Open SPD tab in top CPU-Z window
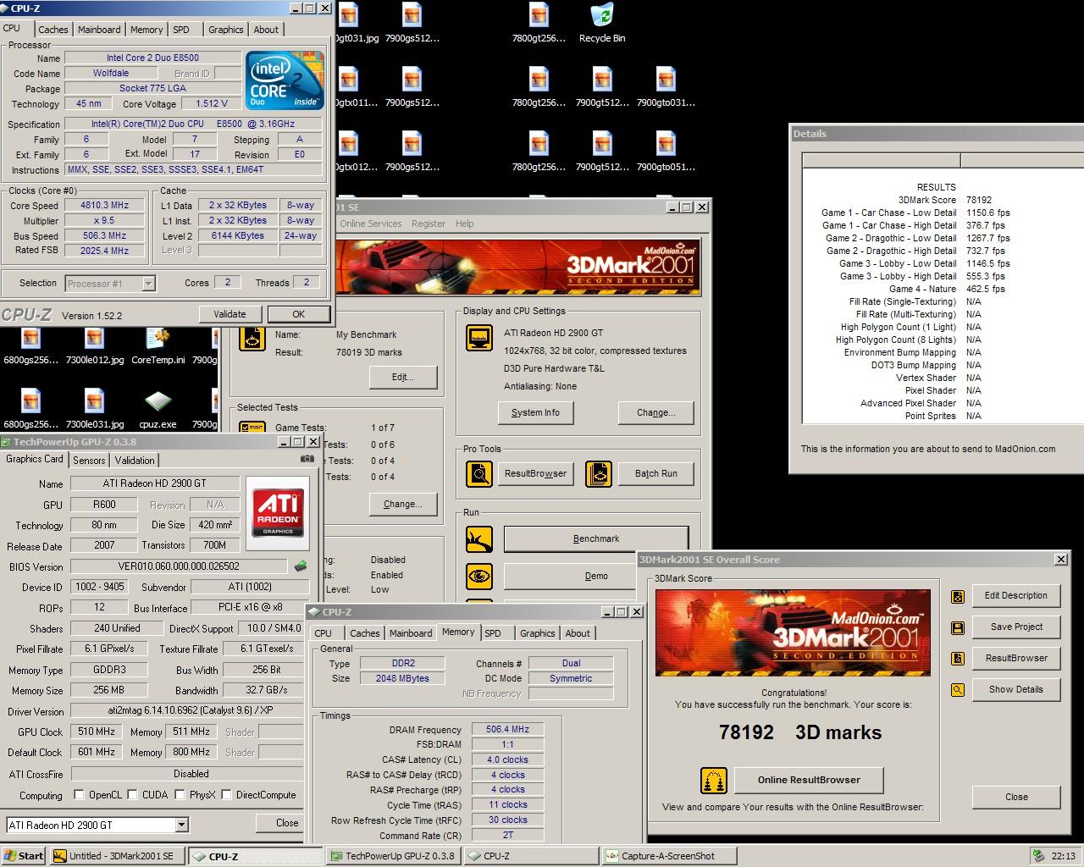Viewport: 1084px width, 867px height. point(181,30)
